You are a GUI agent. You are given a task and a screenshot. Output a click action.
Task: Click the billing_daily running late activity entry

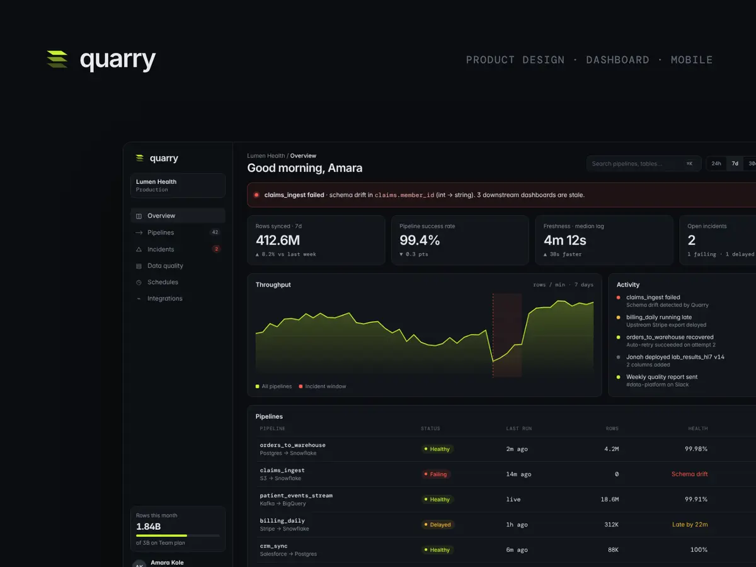pyautogui.click(x=661, y=321)
